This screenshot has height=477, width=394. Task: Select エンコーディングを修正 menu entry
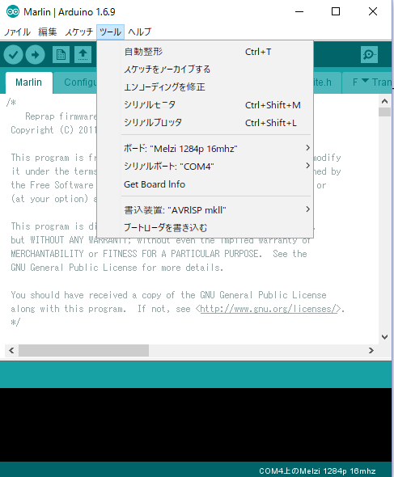pyautogui.click(x=205, y=87)
